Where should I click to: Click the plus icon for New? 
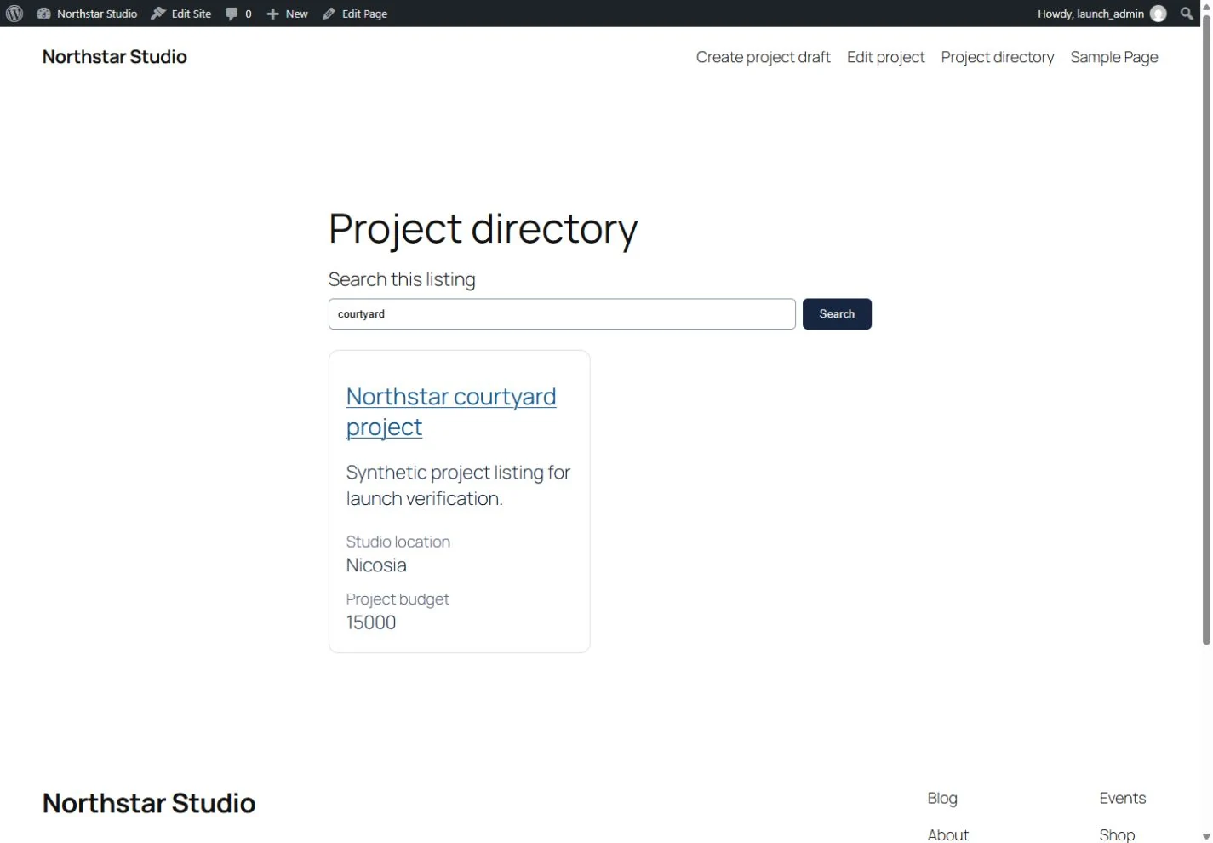coord(272,14)
